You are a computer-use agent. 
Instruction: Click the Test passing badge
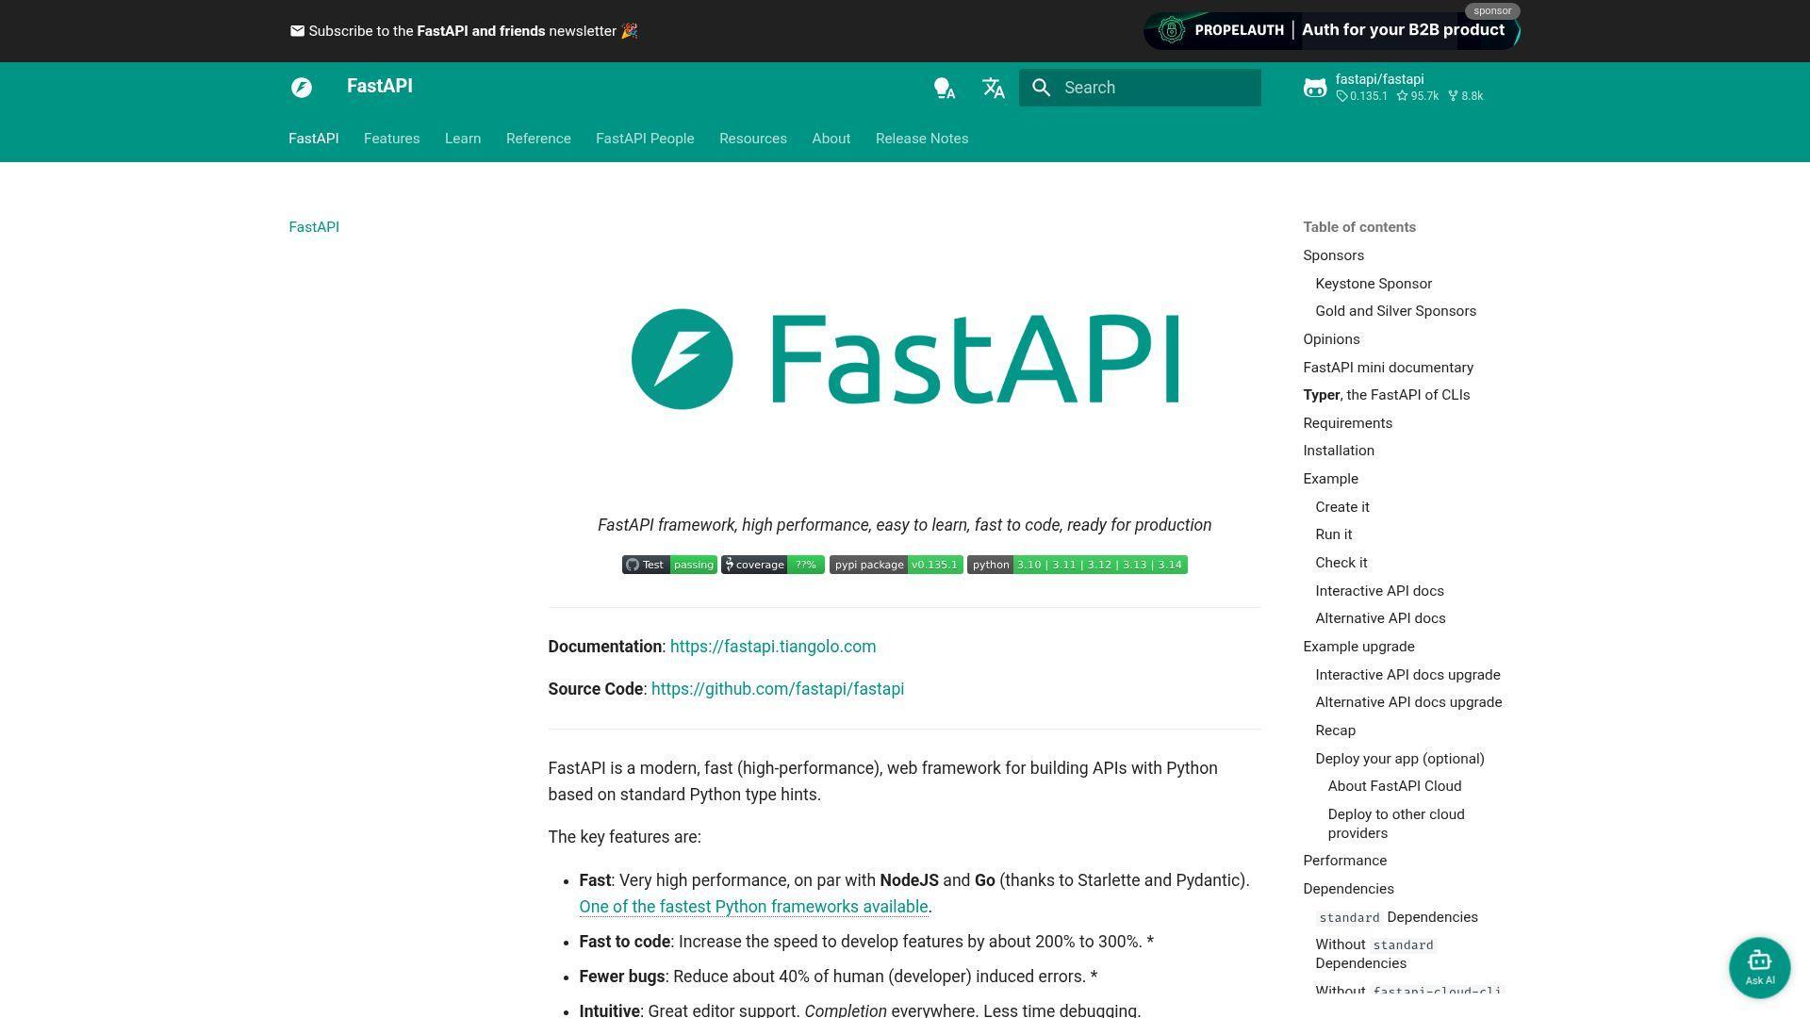[668, 565]
